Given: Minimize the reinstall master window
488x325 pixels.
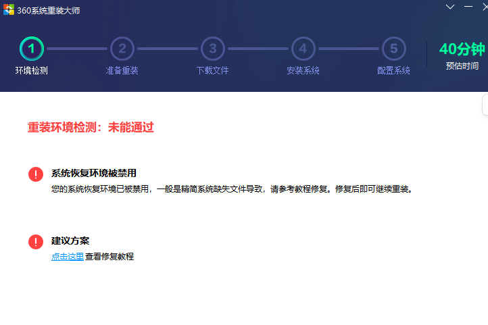Looking at the screenshot, I should 468,7.
